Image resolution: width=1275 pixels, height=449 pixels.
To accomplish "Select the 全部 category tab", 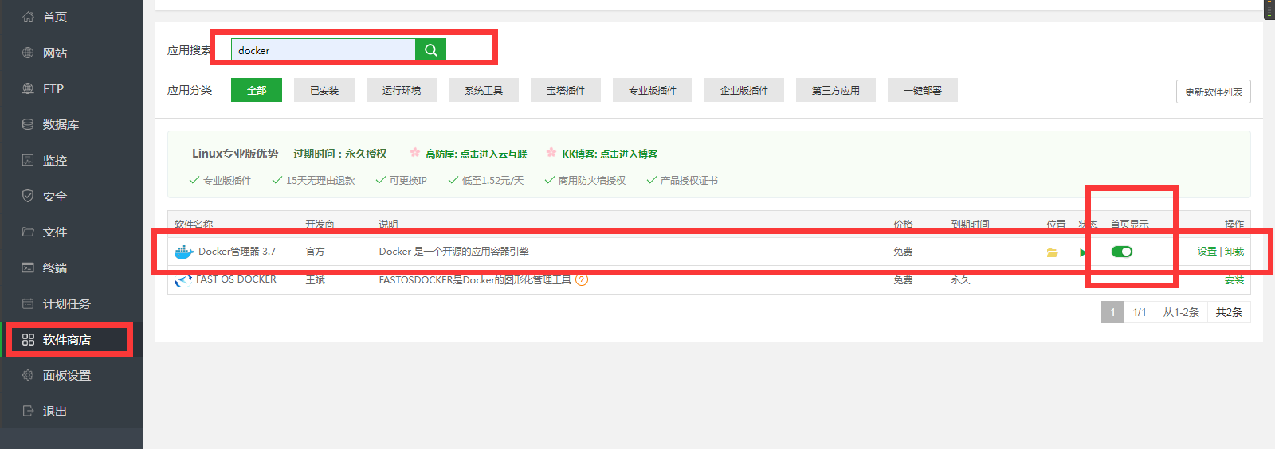I will coord(257,90).
